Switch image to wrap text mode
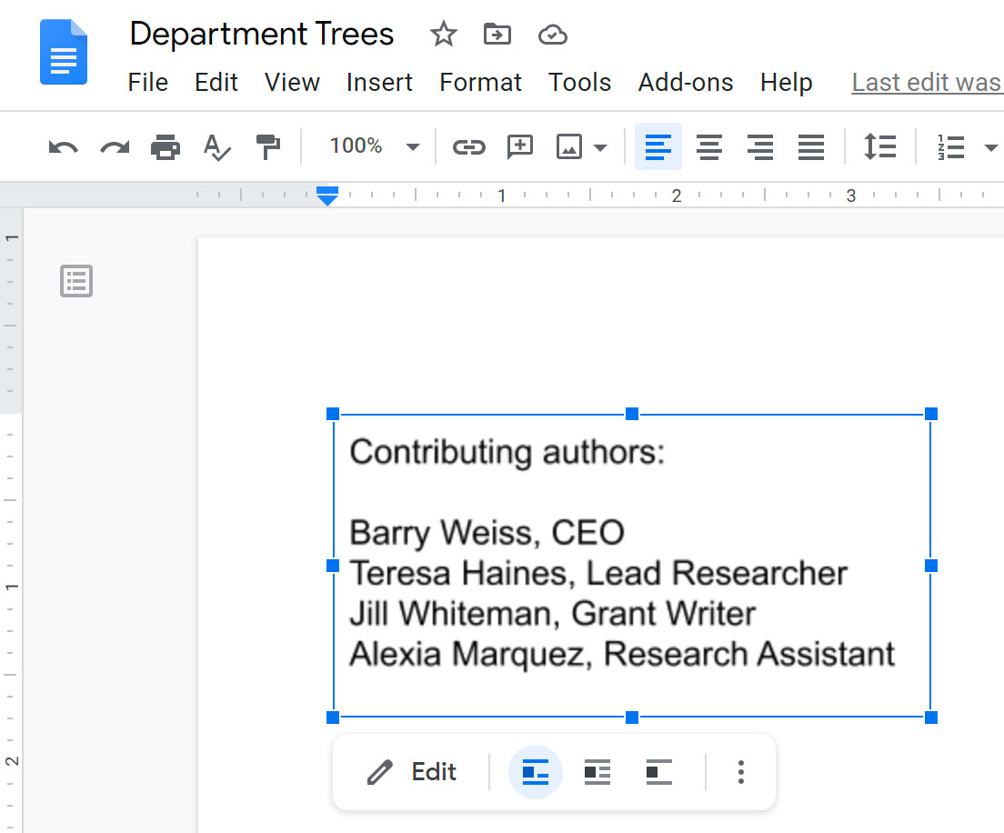 click(597, 771)
